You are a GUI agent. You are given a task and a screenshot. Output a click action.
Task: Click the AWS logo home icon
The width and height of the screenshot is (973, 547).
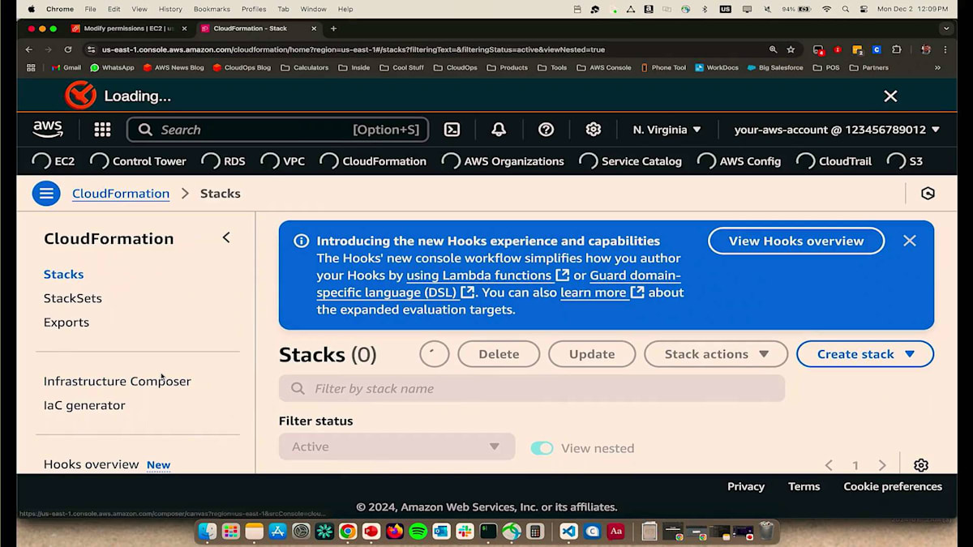[48, 129]
